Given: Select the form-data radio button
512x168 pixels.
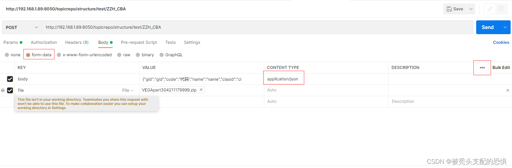Looking at the screenshot, I should (28, 55).
